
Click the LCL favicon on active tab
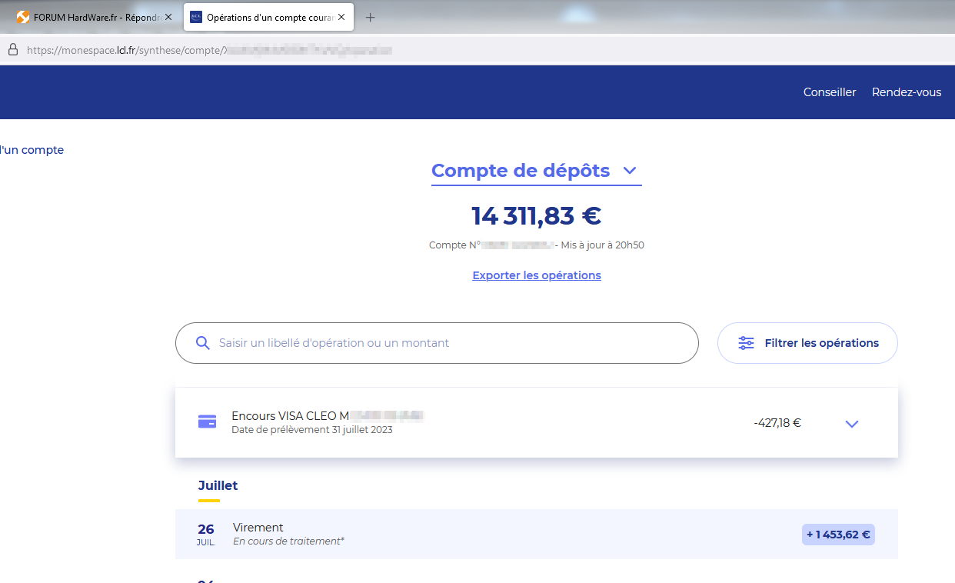click(196, 17)
